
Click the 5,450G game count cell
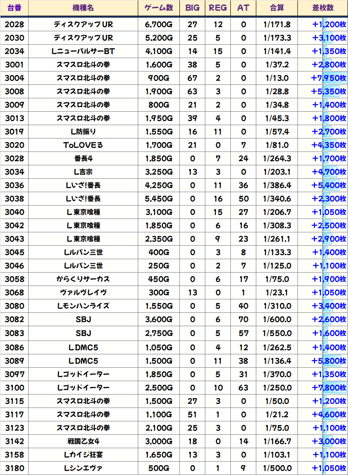click(159, 198)
